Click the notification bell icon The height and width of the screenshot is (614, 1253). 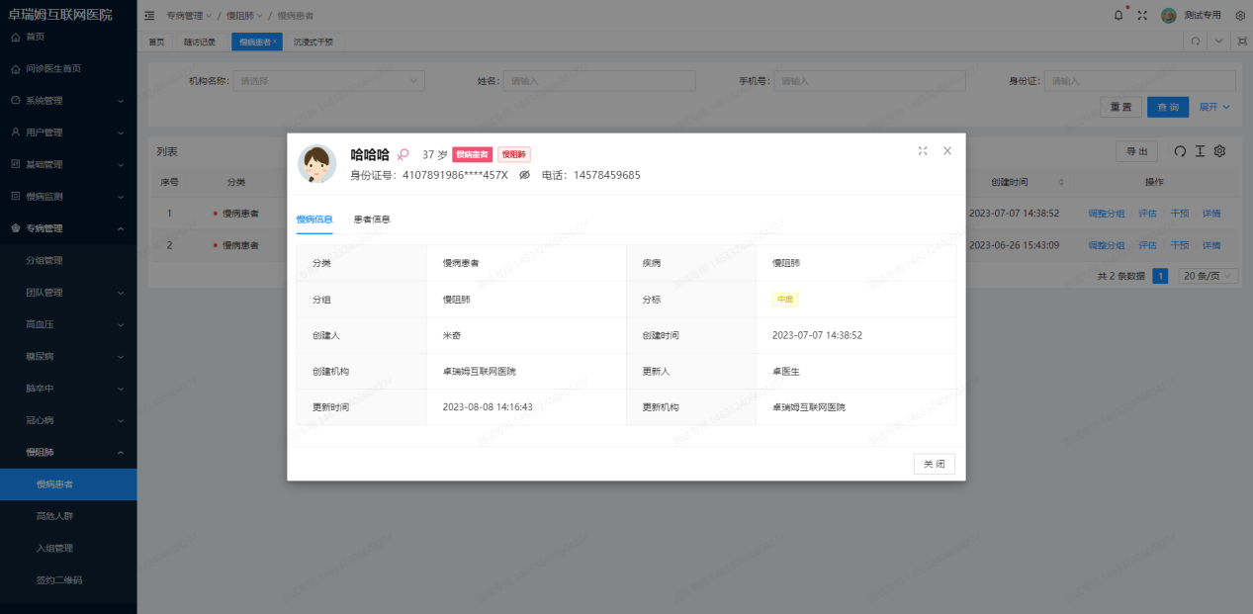click(1118, 14)
